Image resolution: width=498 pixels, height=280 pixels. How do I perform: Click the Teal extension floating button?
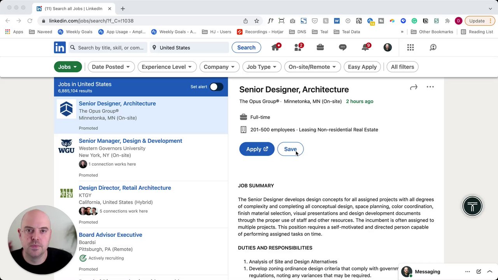tap(472, 206)
